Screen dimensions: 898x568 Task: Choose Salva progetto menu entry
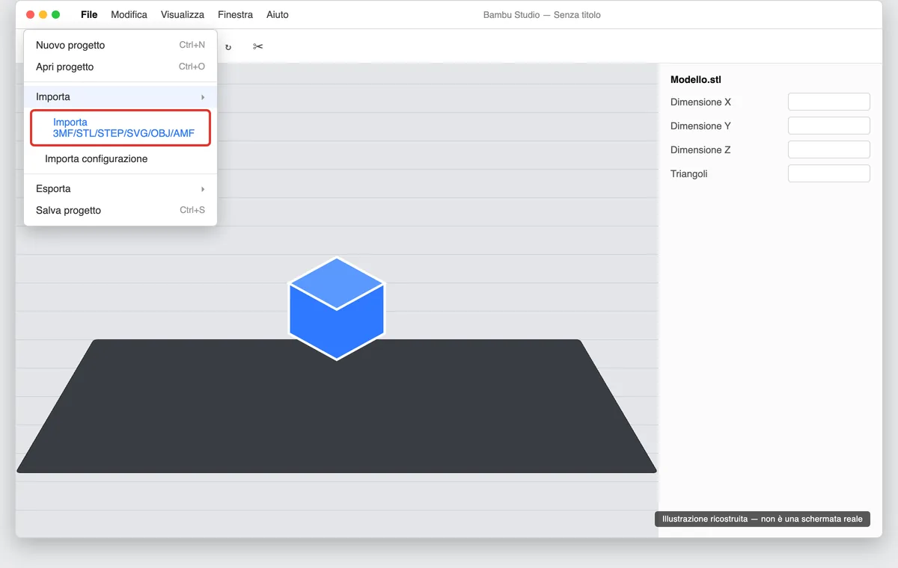point(120,210)
